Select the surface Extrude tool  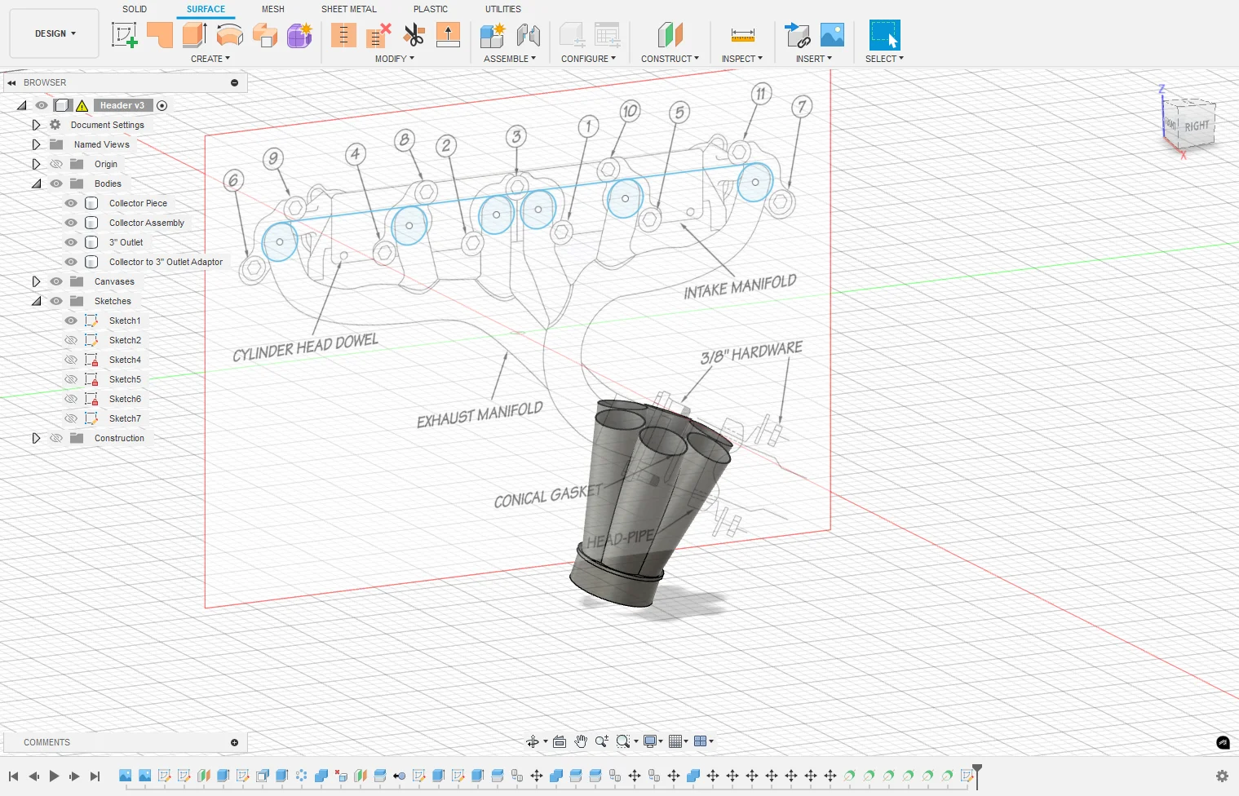[x=194, y=35]
